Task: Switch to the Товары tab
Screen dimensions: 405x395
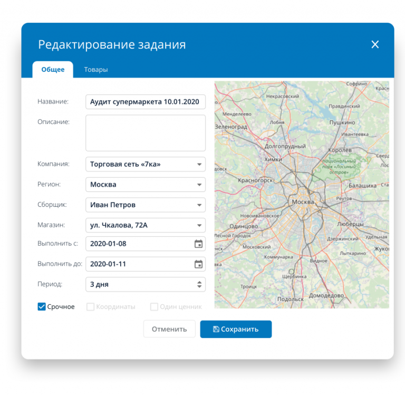Action: click(96, 70)
